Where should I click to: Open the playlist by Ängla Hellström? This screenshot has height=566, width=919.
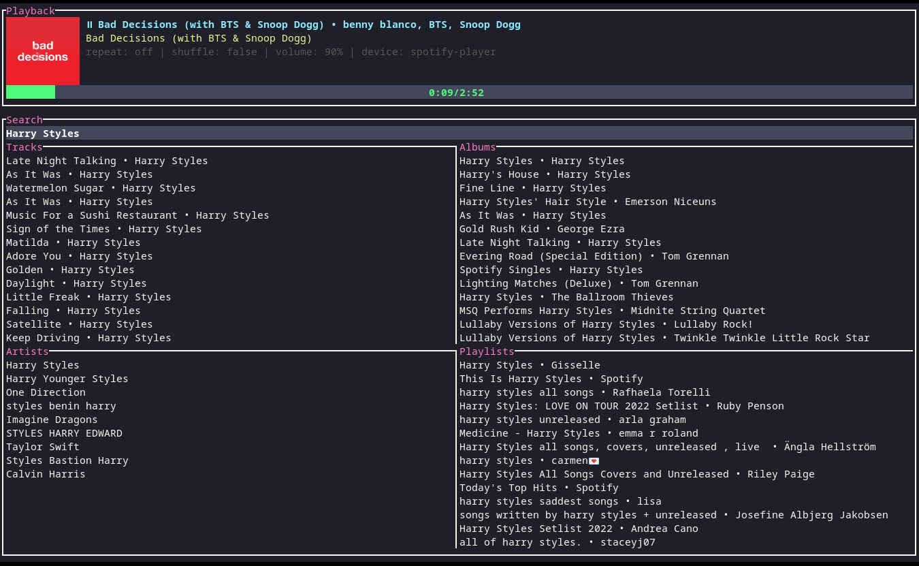coord(668,447)
